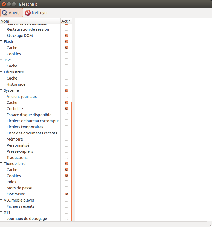
Task: Collapse the Java tree group
Action: point(1,60)
